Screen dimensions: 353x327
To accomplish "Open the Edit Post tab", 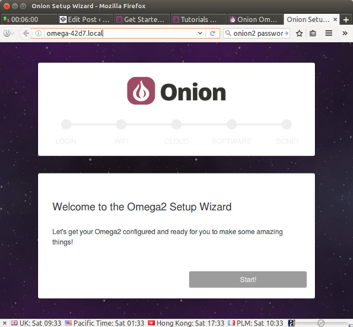I will coord(85,20).
